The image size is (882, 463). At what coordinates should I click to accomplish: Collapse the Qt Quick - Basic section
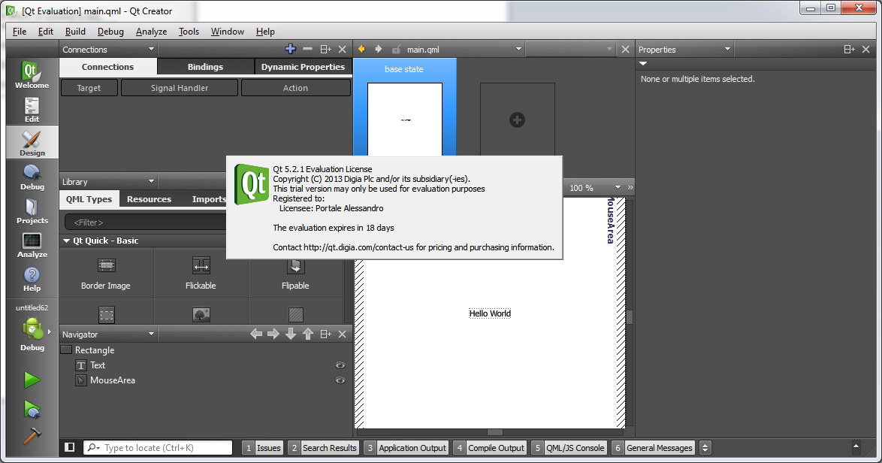click(67, 241)
